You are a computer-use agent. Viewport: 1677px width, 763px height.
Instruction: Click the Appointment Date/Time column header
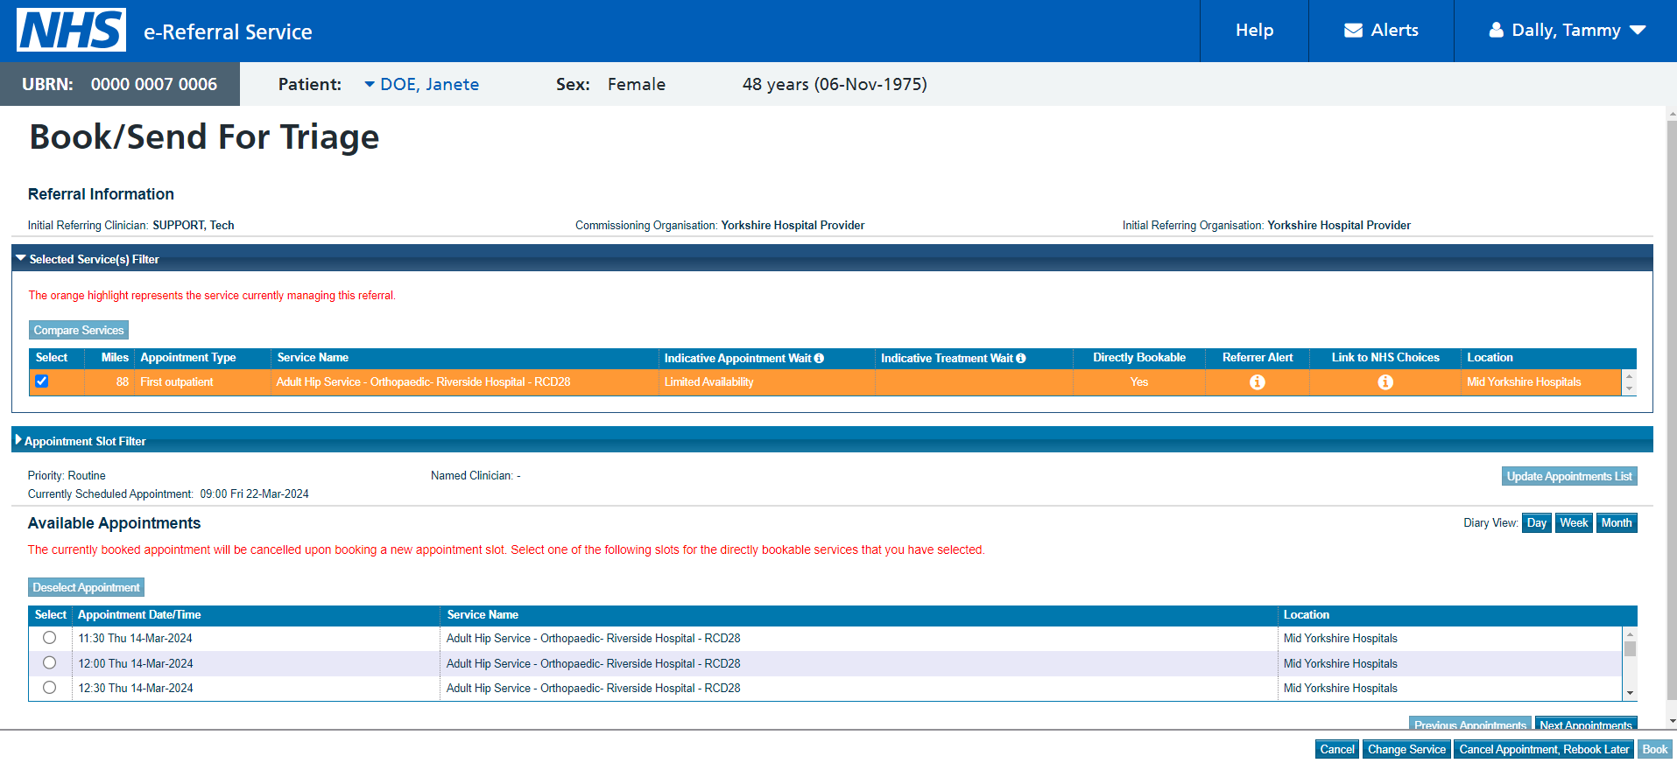[x=139, y=615]
